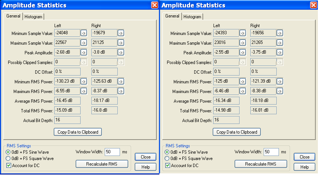
Task: Click arrow beside Left Minimum RMS -125 dB
Action: [x=242, y=81]
